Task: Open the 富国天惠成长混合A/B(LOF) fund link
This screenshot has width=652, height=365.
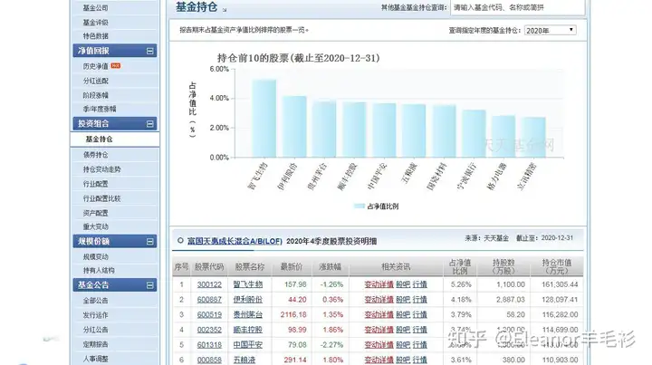Action: tap(235, 241)
